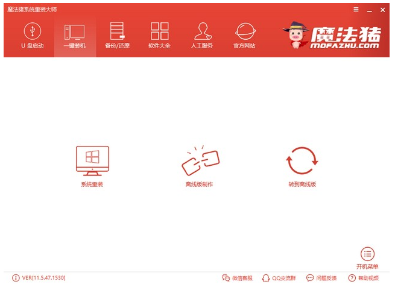Switch to the 软件大全 tab
Image resolution: width=395 pixels, height=299 pixels.
159,36
